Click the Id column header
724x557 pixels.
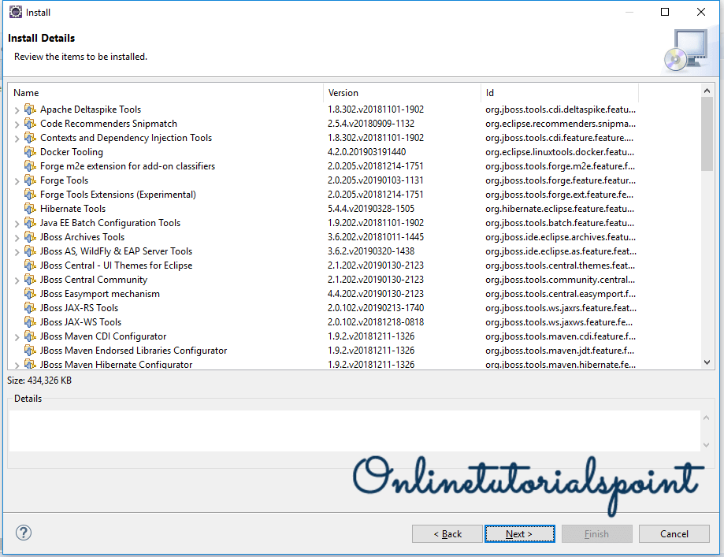coord(559,93)
